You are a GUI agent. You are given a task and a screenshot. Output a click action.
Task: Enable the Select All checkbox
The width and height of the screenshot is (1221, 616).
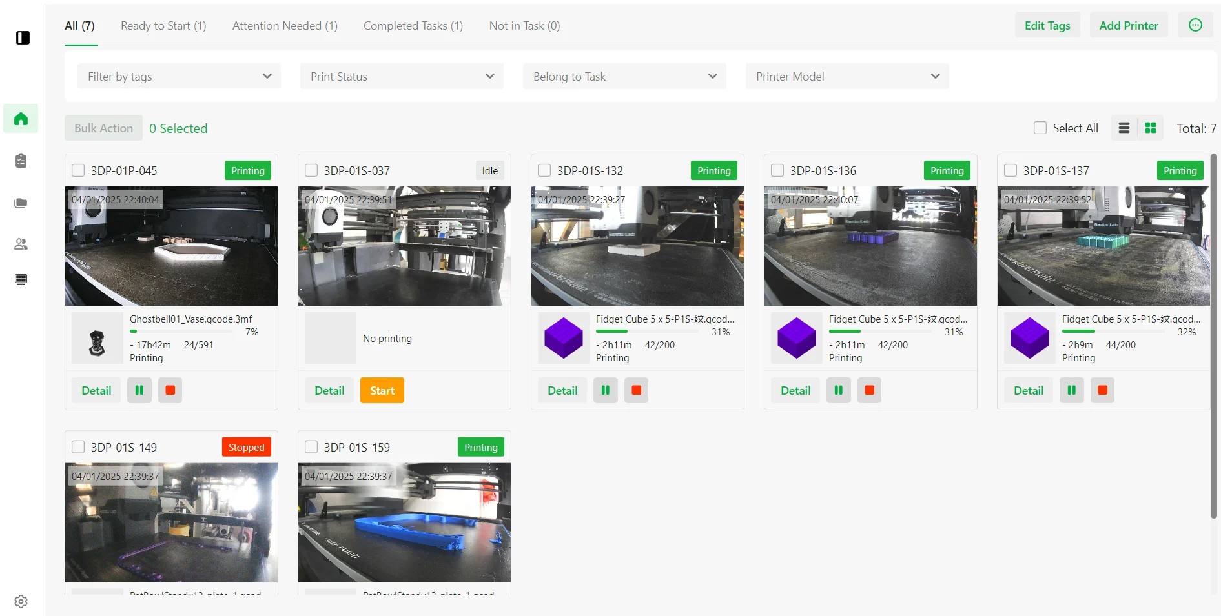click(x=1040, y=128)
